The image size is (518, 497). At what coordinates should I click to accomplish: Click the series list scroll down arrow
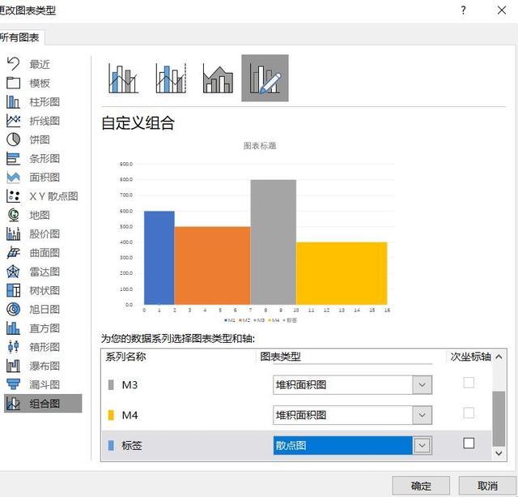[x=499, y=453]
